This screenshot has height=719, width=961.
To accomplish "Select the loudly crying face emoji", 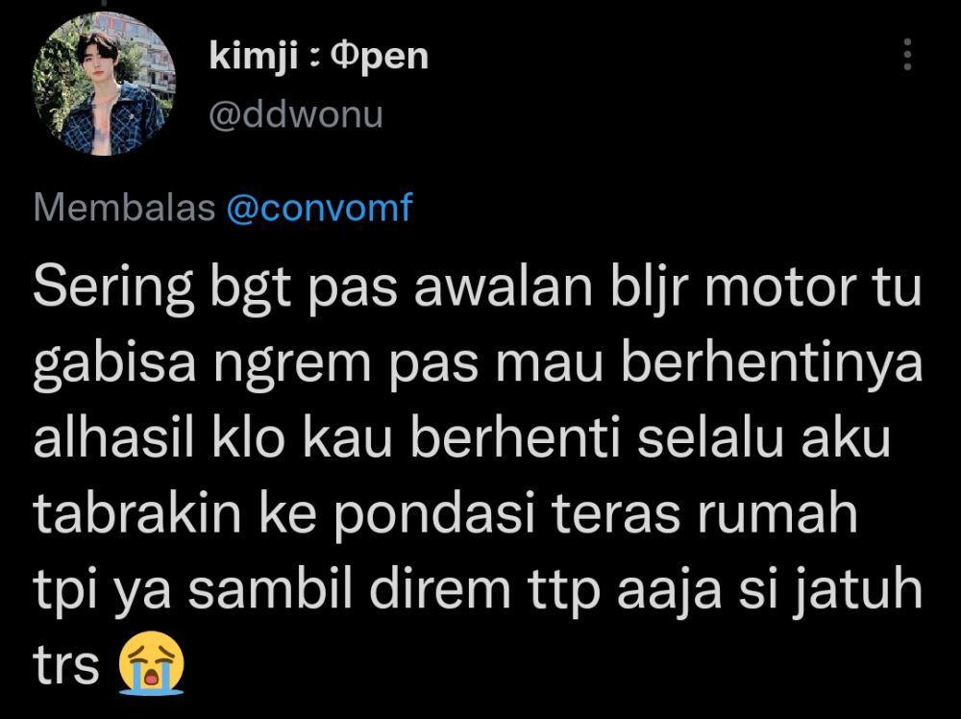I will pyautogui.click(x=151, y=663).
